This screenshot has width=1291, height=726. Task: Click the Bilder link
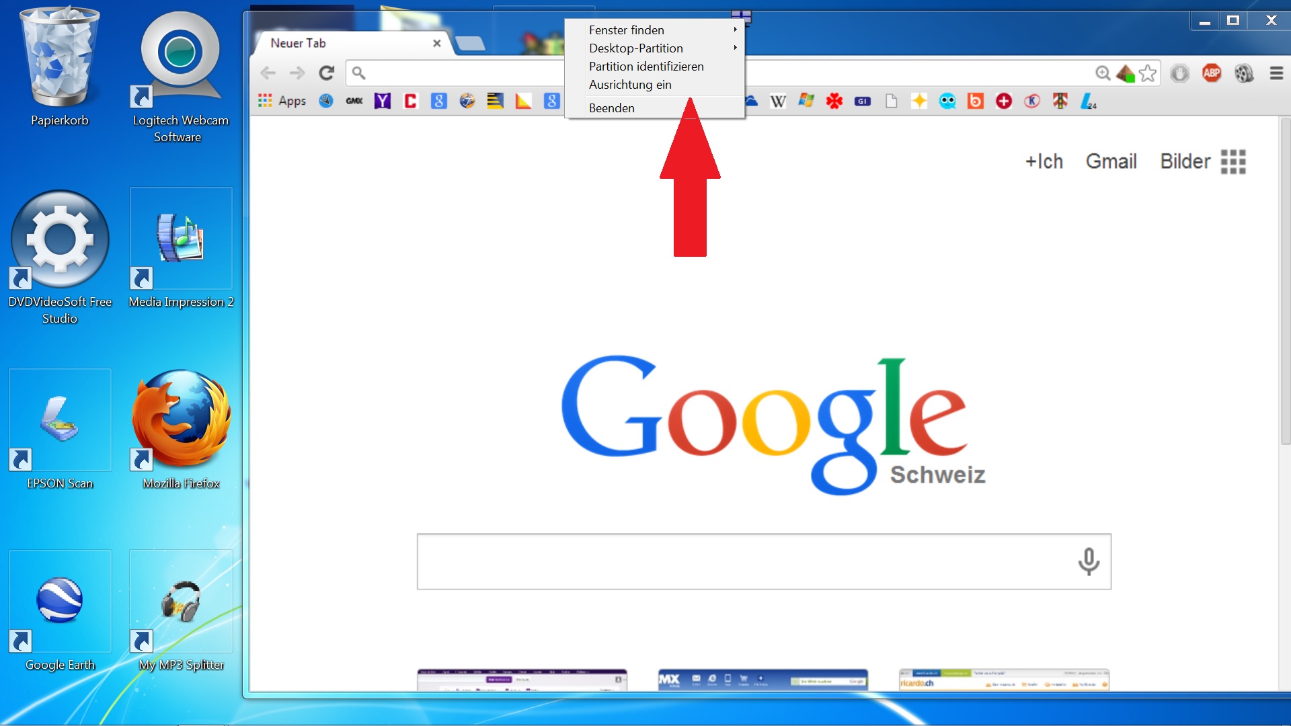tap(1185, 162)
